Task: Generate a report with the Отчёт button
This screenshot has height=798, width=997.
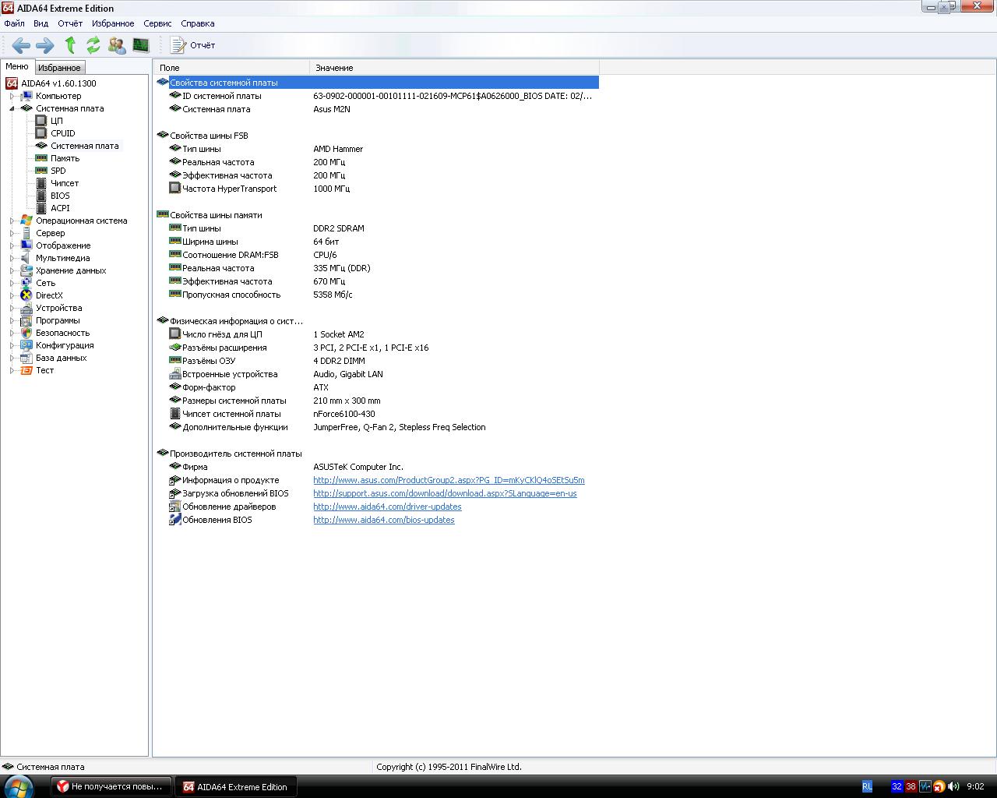Action: (192, 45)
